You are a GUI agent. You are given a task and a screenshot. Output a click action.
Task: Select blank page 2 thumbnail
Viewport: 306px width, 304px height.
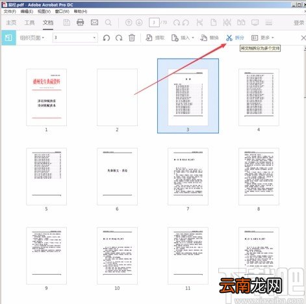pyautogui.click(x=117, y=97)
